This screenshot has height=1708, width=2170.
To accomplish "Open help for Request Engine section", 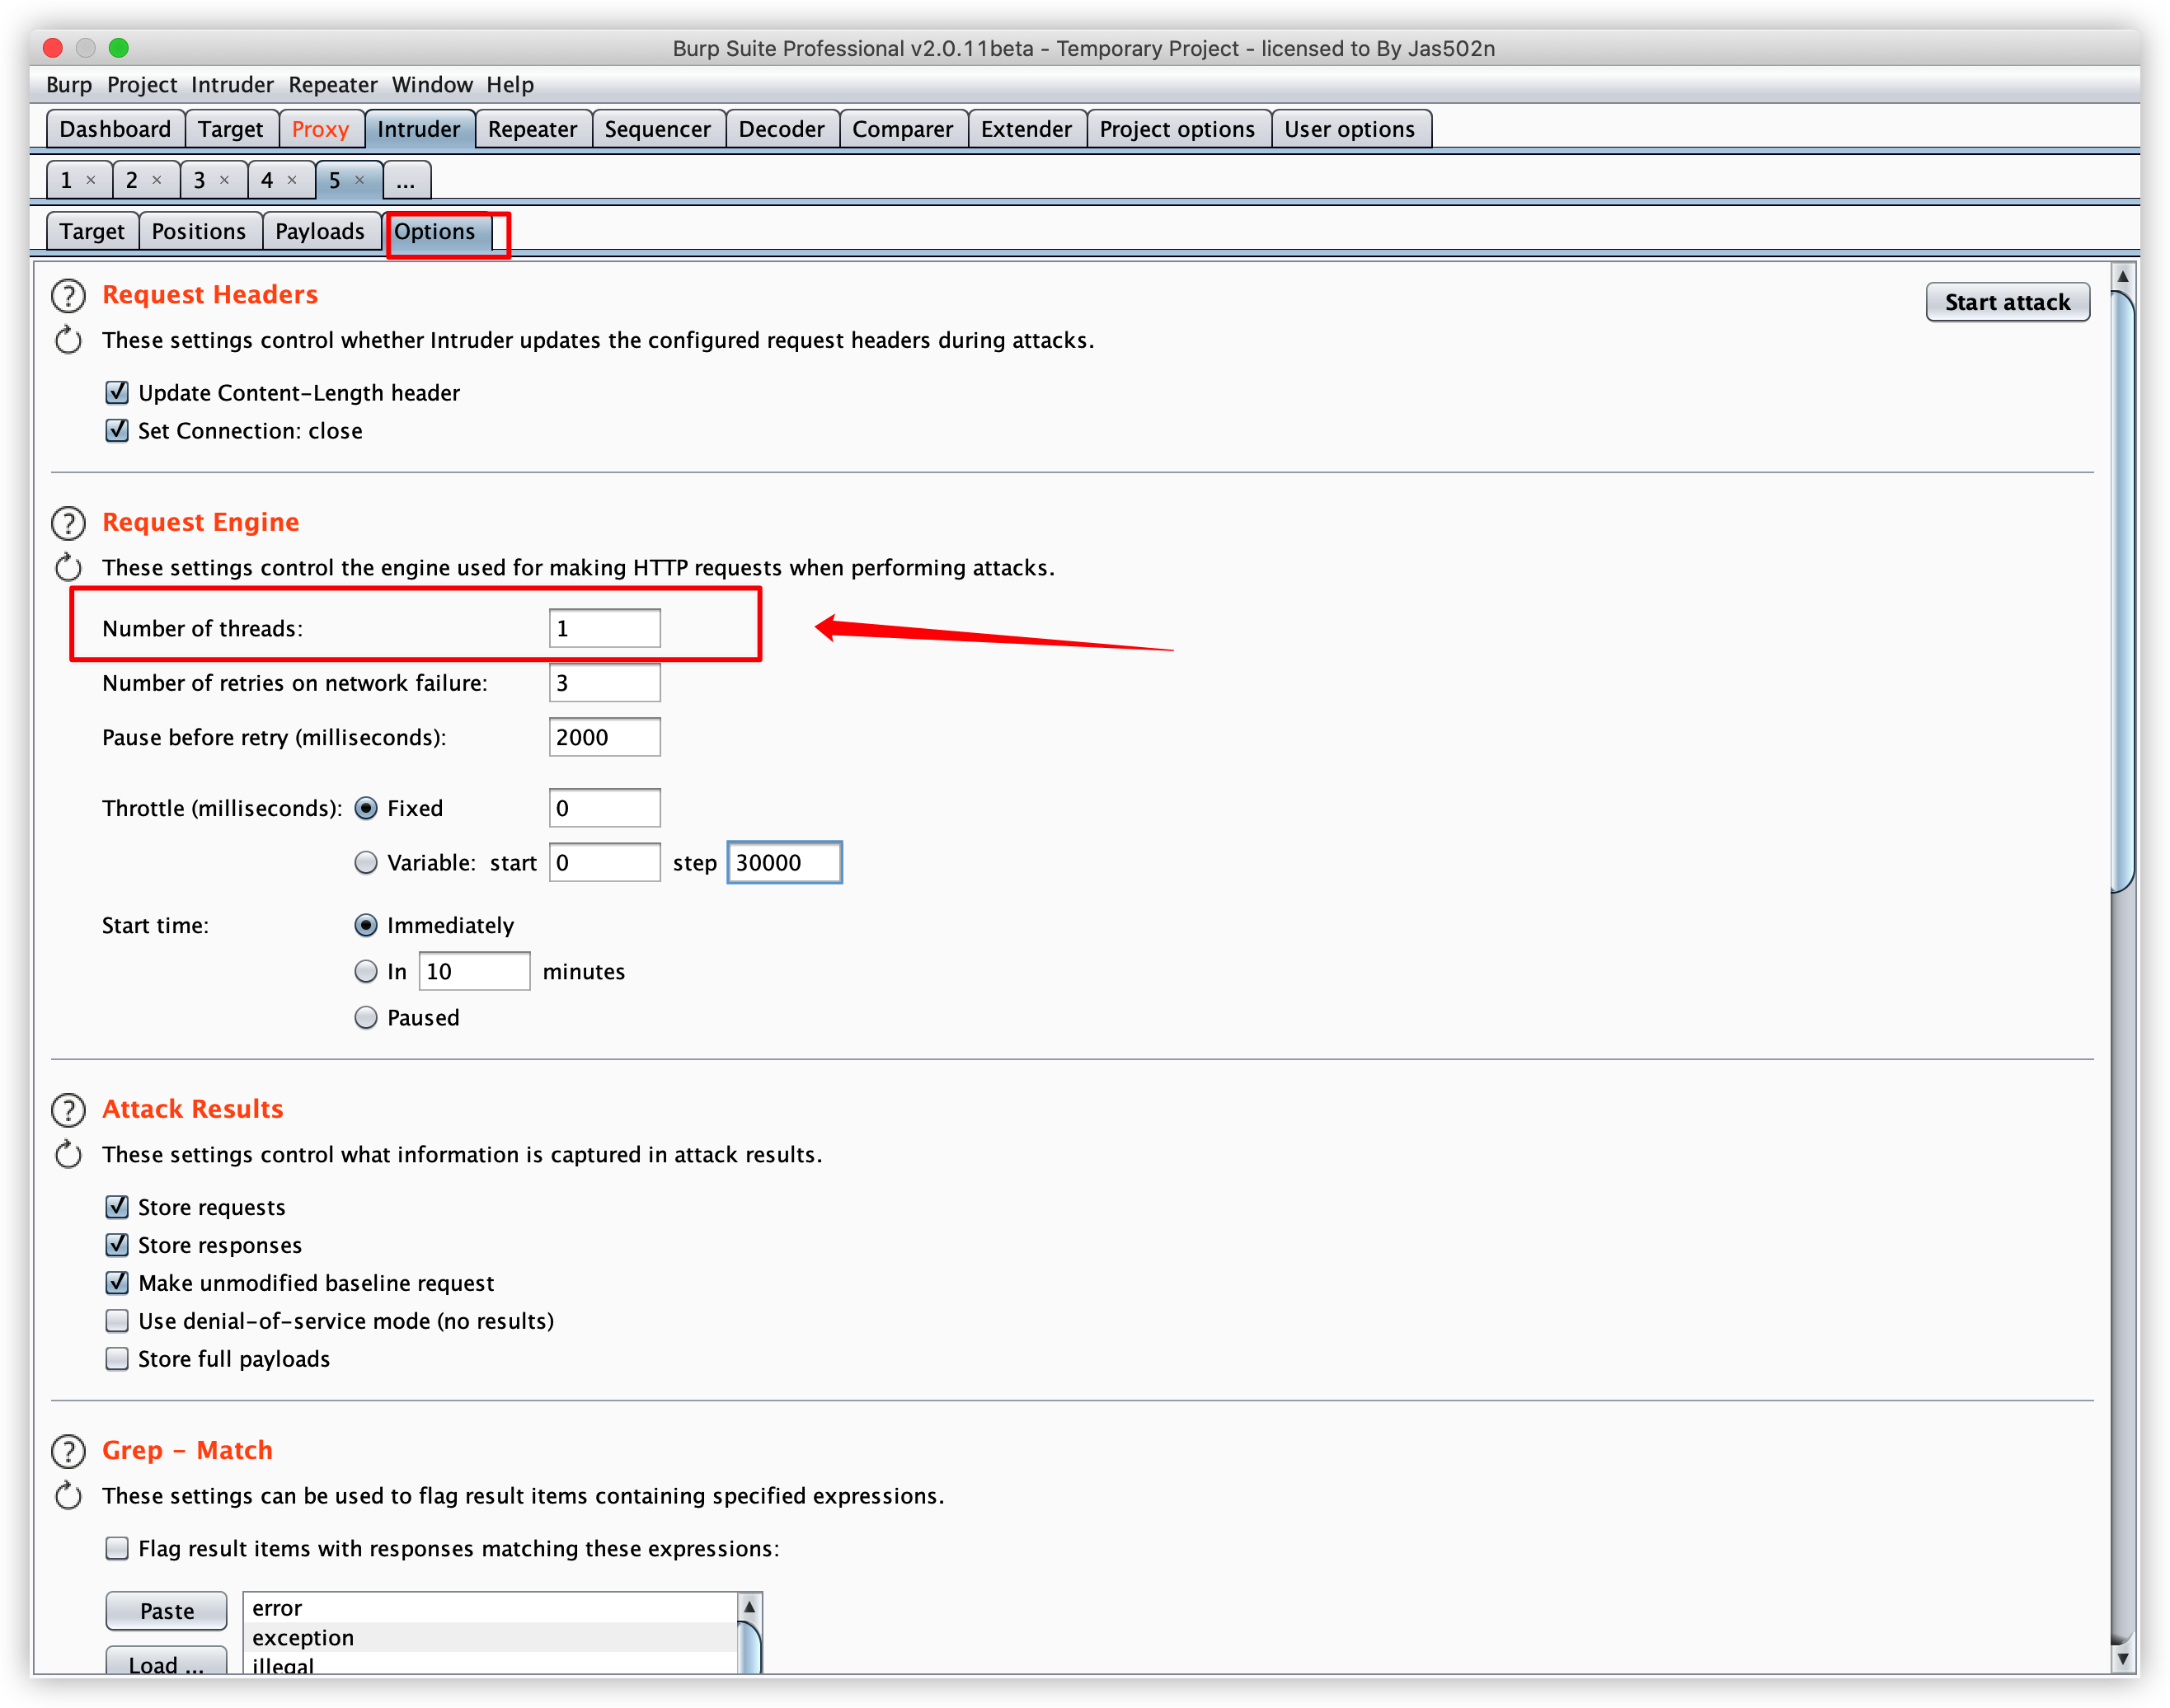I will coord(68,523).
